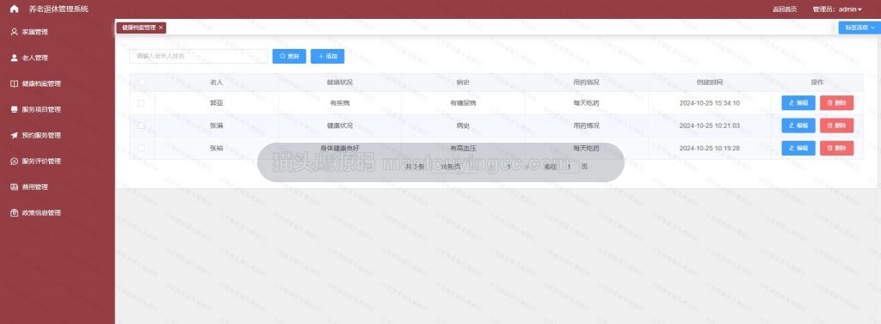
Task: Delete the record for 张满
Action: 836,125
